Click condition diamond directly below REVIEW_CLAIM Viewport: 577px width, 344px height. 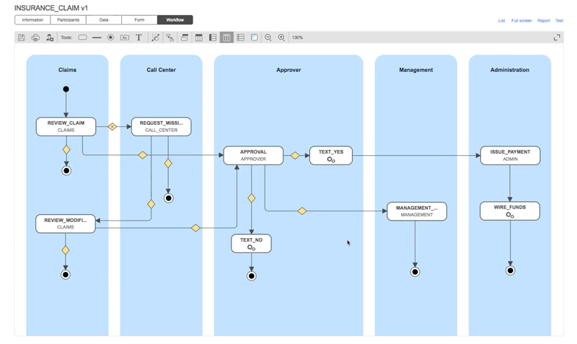click(66, 150)
